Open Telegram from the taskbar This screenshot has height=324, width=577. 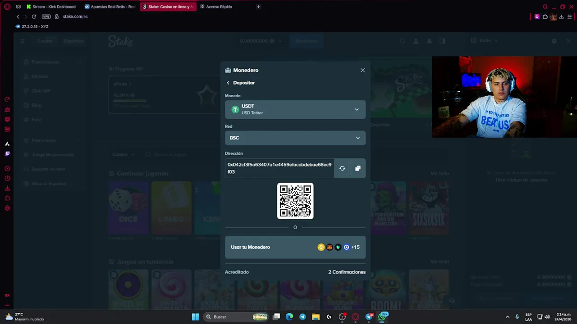point(302,317)
